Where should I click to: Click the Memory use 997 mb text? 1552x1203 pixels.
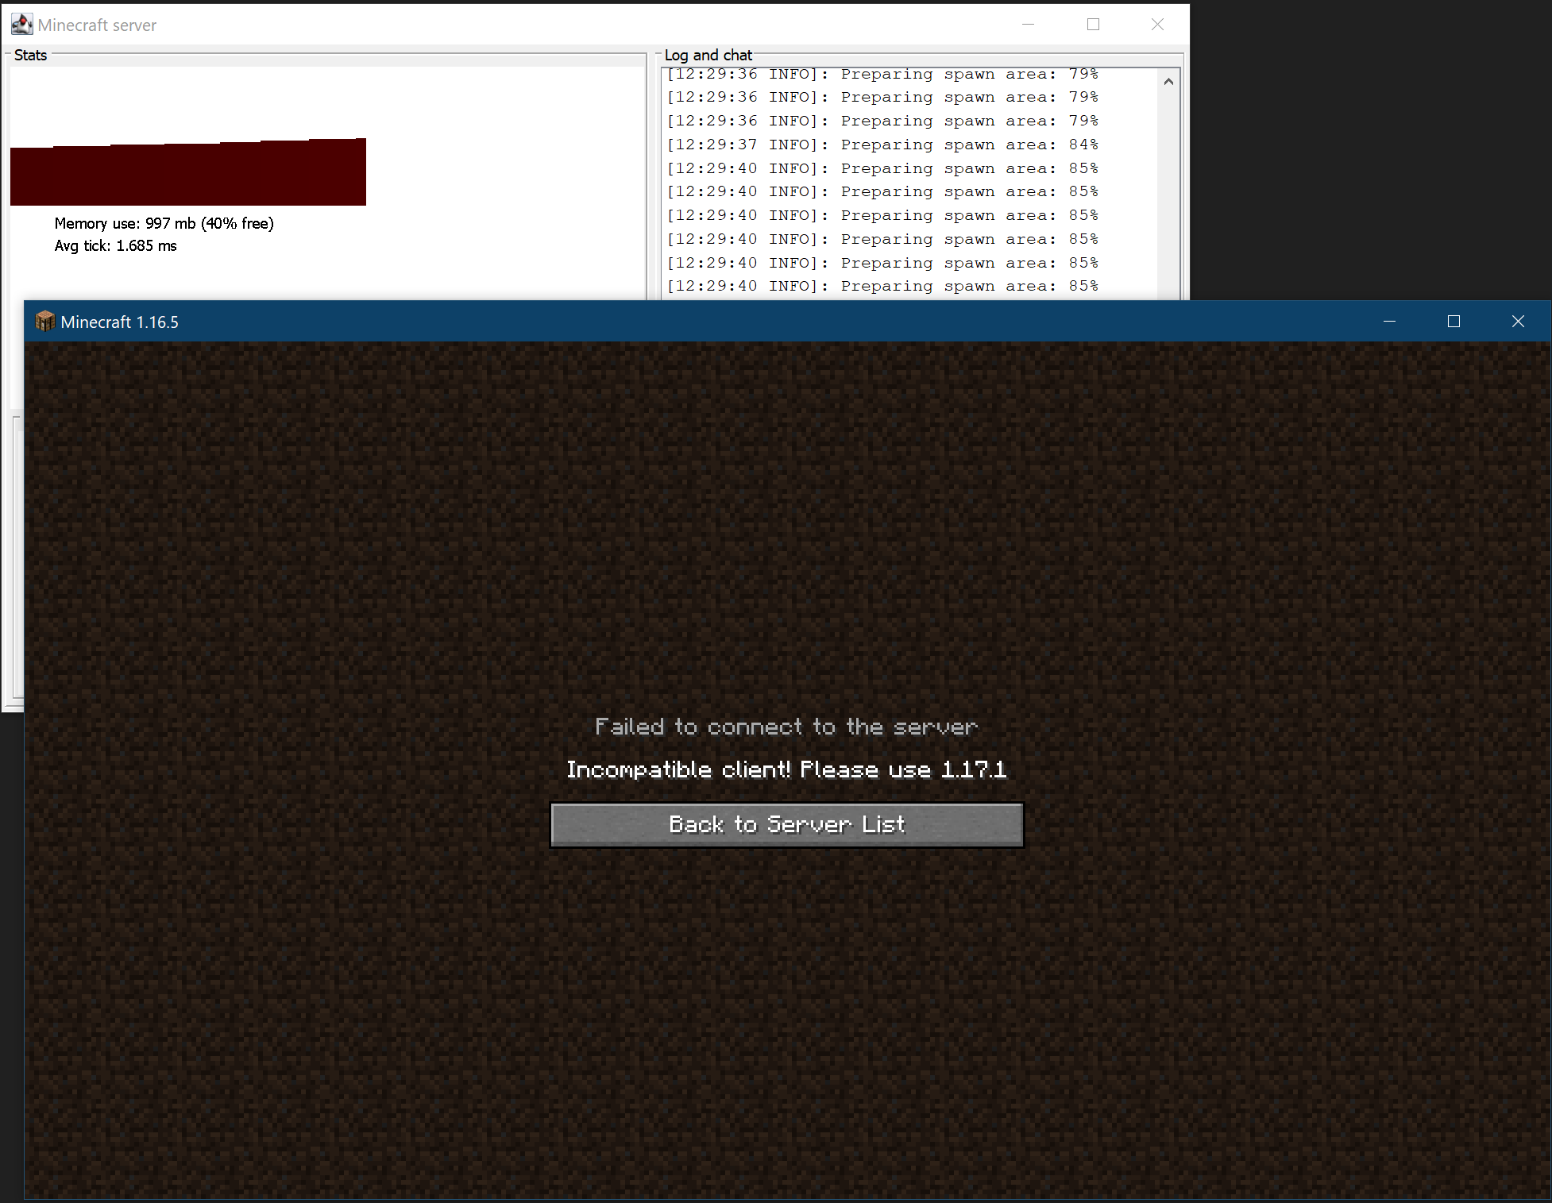(164, 223)
